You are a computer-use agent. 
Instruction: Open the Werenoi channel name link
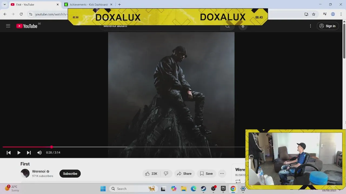[x=39, y=171]
